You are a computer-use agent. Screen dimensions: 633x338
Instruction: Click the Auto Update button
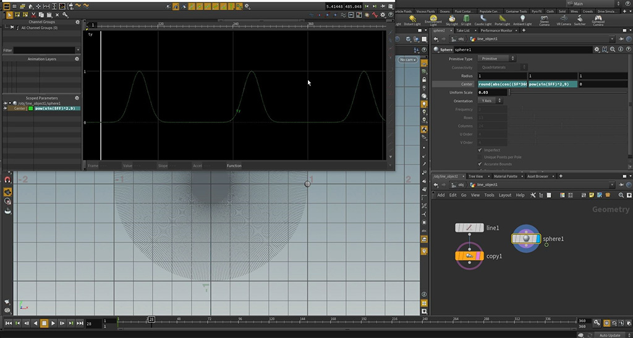(609, 334)
